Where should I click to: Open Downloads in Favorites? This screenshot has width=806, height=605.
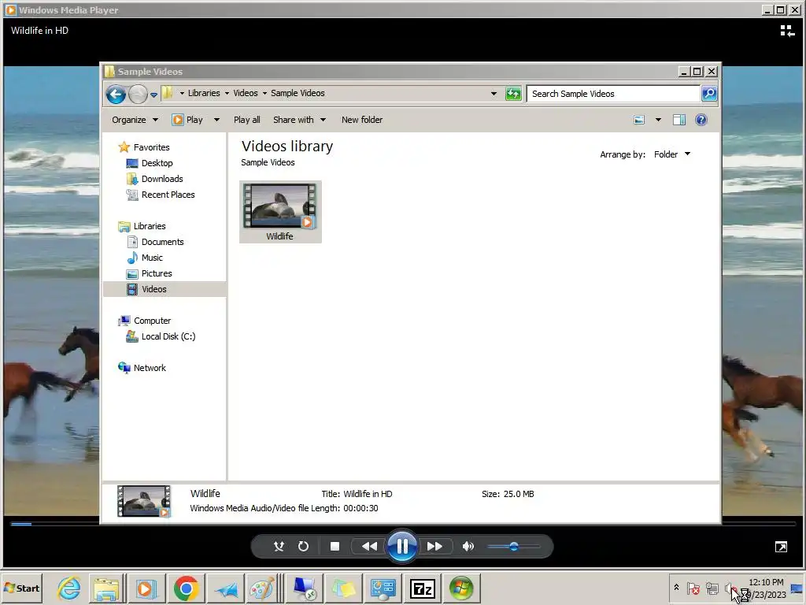[162, 179]
